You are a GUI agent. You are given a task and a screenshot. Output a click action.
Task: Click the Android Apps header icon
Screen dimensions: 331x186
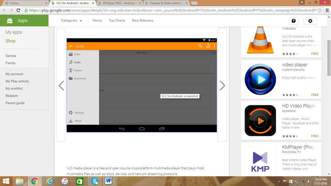pos(10,20)
